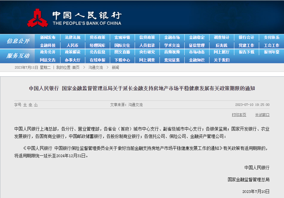284x198 pixels.
Task: Click 关闭窗口 link
Action: coord(262,115)
